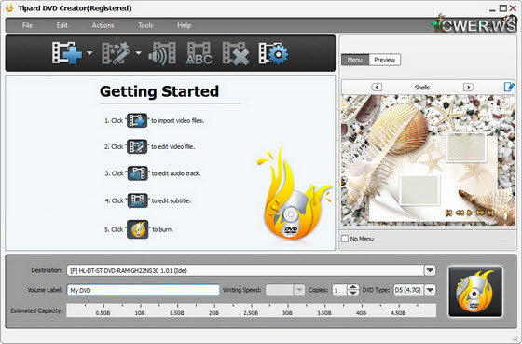The height and width of the screenshot is (344, 522).
Task: Click the DVD Type D5 (4.7G) field
Action: pyautogui.click(x=409, y=290)
